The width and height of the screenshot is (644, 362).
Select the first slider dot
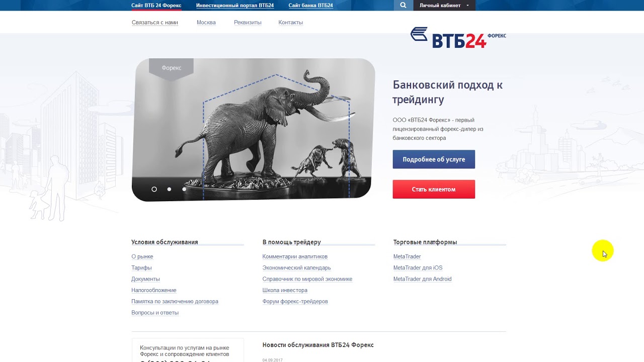[x=154, y=189]
